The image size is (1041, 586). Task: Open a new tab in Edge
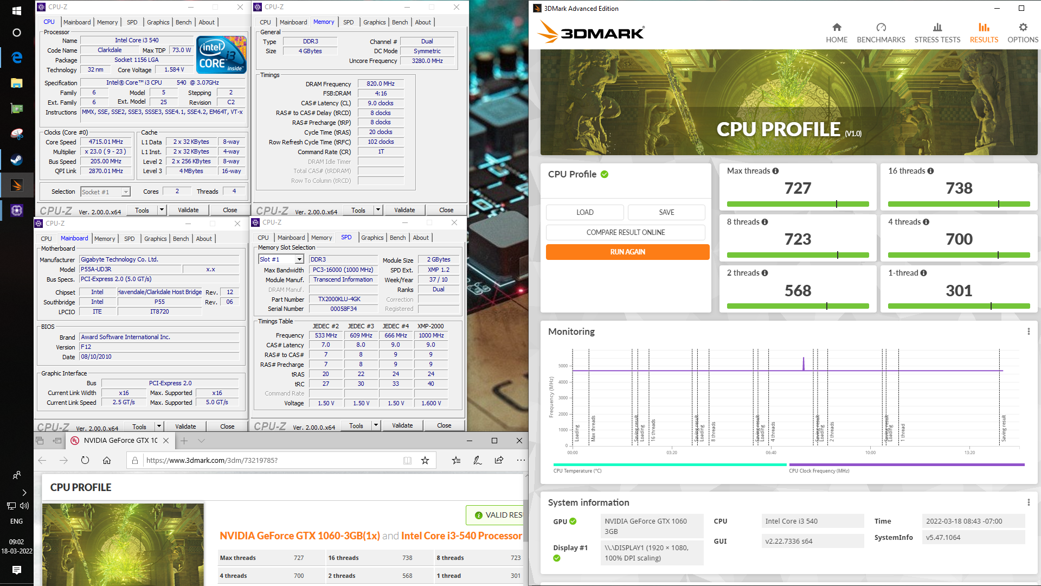click(184, 441)
